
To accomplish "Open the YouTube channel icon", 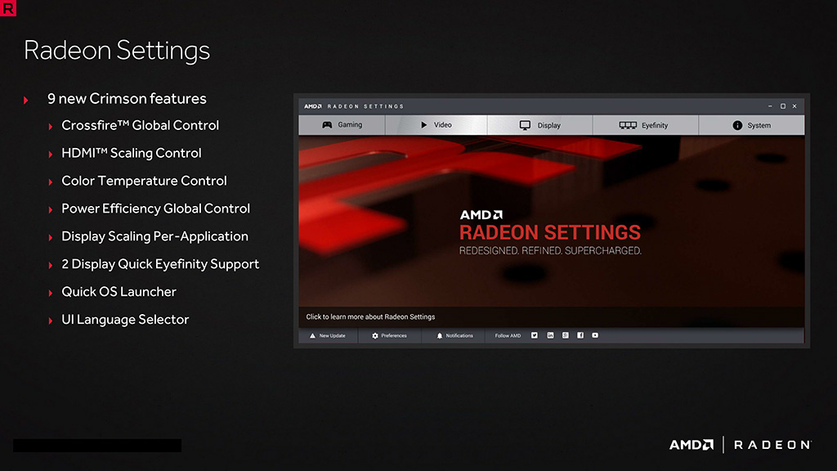I will tap(595, 335).
